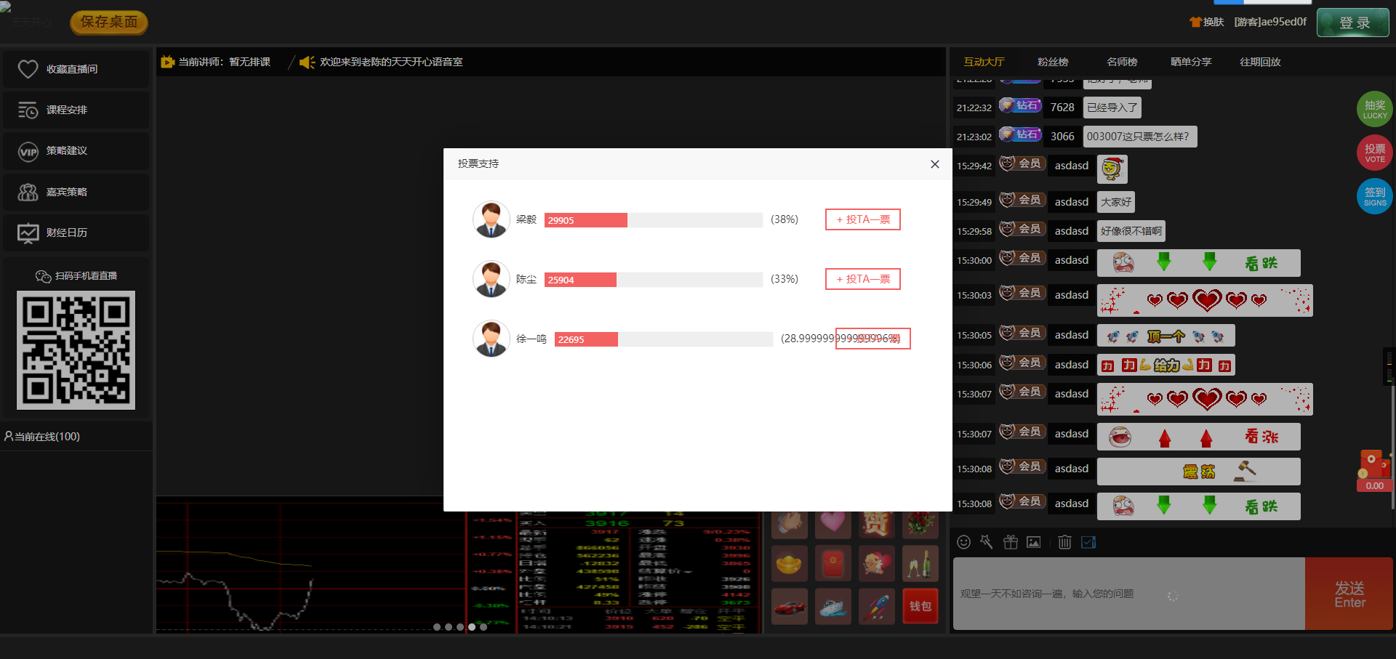1396x659 pixels.
Task: Open the 财经日历 financial calendar
Action: (x=76, y=233)
